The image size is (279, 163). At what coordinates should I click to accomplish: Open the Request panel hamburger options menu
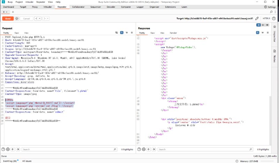pos(132,33)
